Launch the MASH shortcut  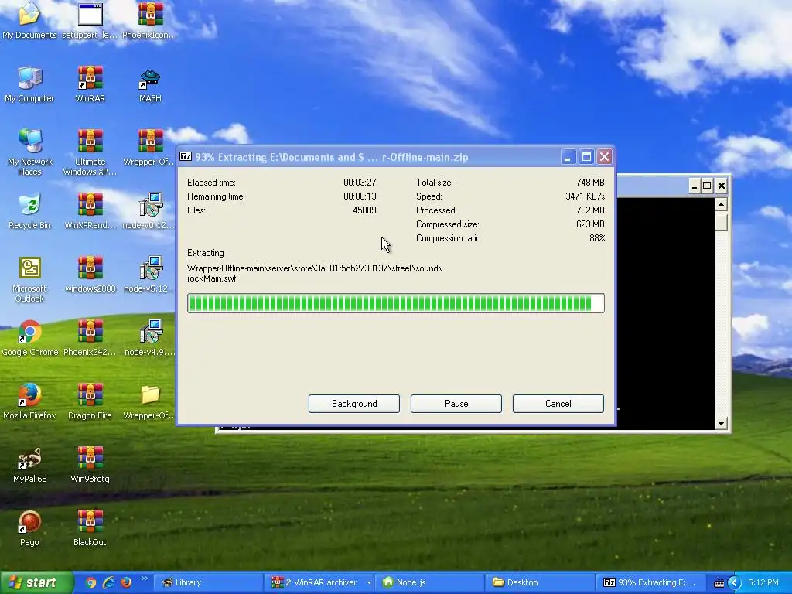pyautogui.click(x=150, y=84)
